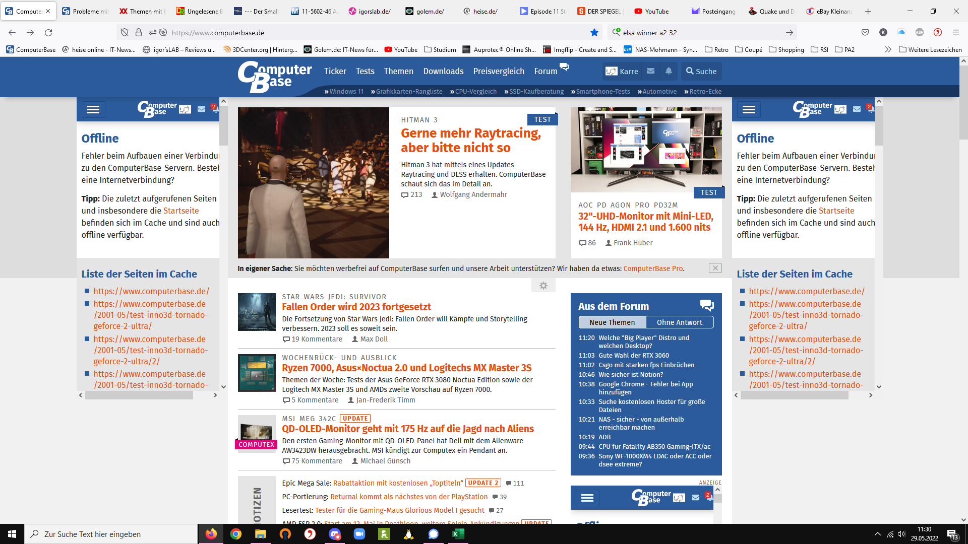Open Discord from the taskbar
The height and width of the screenshot is (544, 968).
point(335,534)
